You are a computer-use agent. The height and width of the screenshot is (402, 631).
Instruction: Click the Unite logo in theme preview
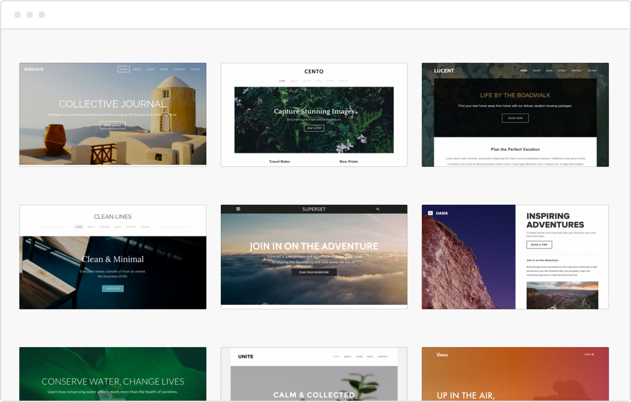click(x=246, y=356)
